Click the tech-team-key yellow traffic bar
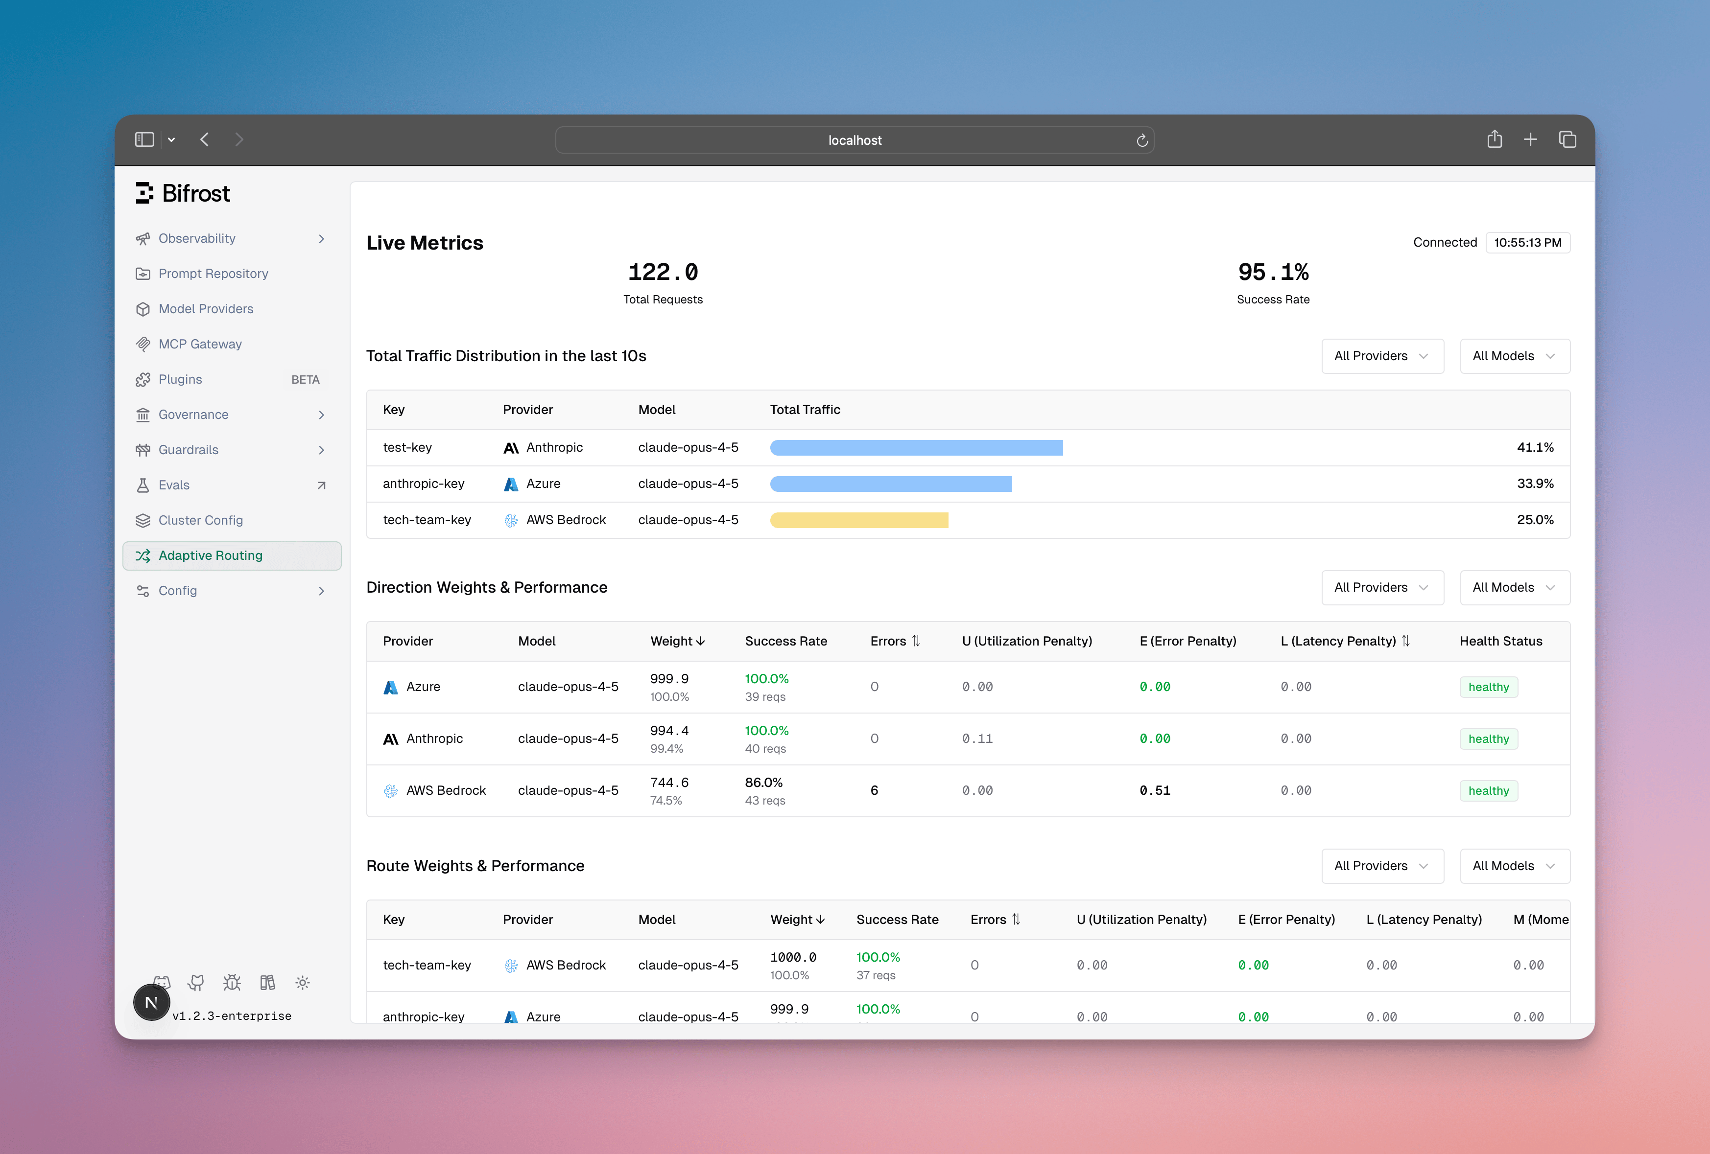 pos(859,521)
